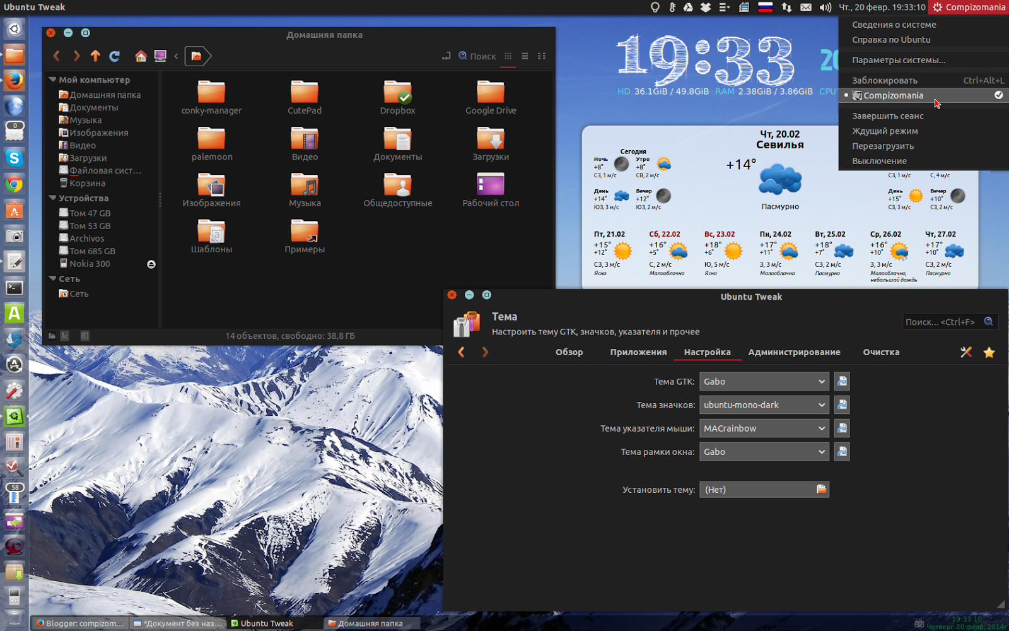Go back in the Домашняя папка file manager
1009x631 pixels.
coord(57,56)
